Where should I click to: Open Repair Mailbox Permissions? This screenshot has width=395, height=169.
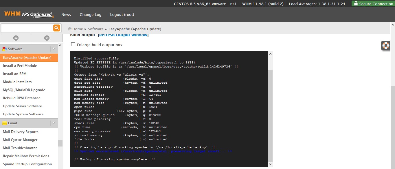coord(26,156)
